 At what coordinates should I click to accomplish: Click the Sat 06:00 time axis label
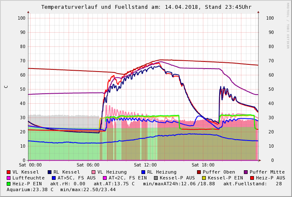point(88,165)
